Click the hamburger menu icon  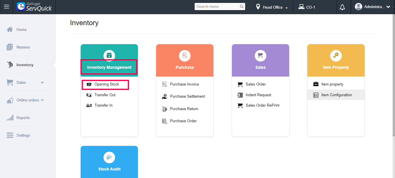click(x=6, y=7)
